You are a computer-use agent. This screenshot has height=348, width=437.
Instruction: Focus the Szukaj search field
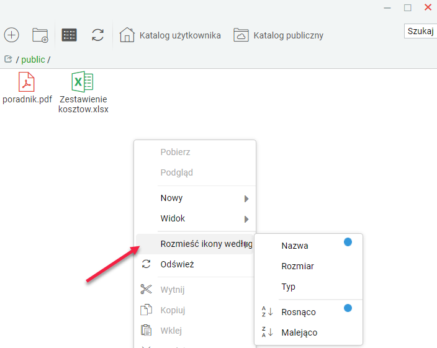[x=421, y=31]
